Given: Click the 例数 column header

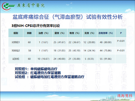Looking at the screenshot, I should click(x=29, y=33).
